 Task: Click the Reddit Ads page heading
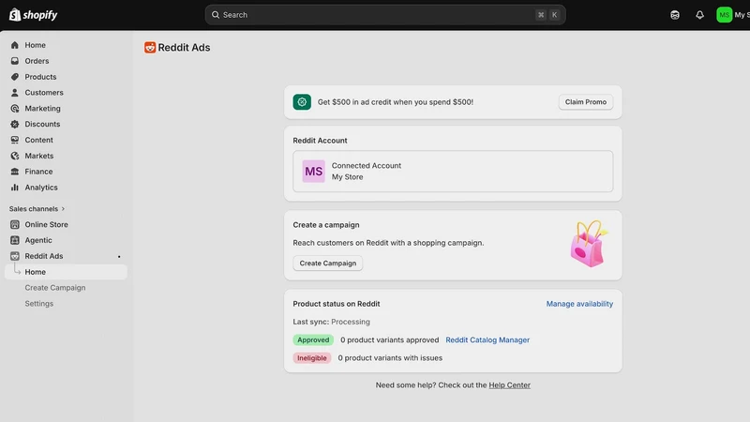pos(184,48)
